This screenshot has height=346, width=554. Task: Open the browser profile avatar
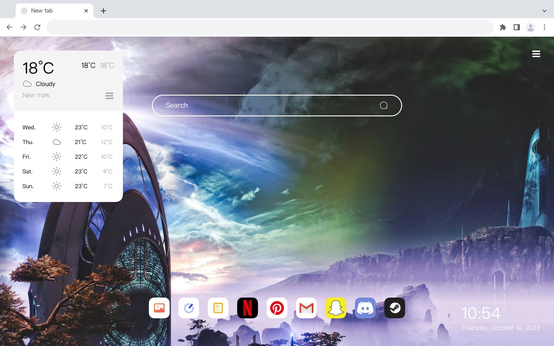[x=531, y=27]
